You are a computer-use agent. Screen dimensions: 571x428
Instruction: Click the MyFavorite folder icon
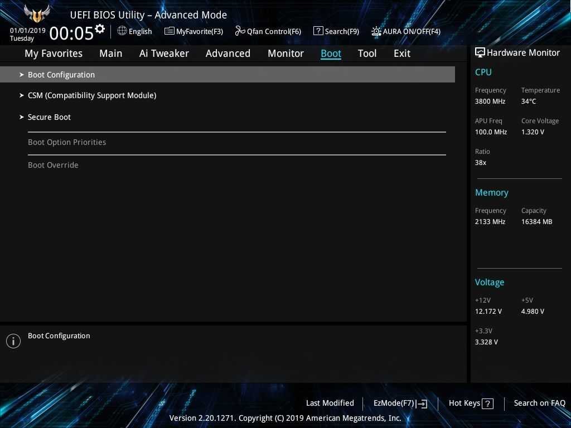click(x=169, y=31)
